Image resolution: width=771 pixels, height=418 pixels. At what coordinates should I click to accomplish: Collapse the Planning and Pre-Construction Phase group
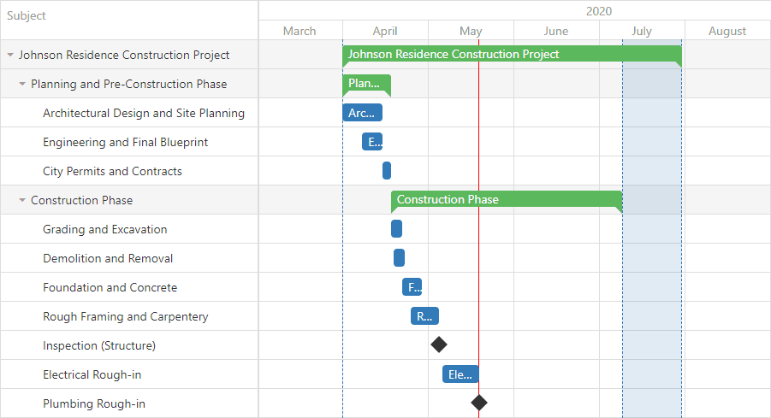(x=22, y=84)
